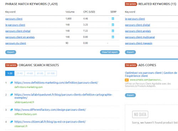The height and width of the screenshot is (131, 178).
Task: Click the Volume column header
Action: coord(70,12)
